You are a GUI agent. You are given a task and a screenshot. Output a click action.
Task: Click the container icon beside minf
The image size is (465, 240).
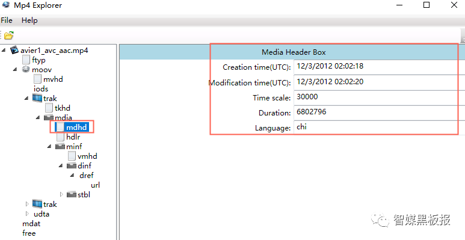[60, 146]
